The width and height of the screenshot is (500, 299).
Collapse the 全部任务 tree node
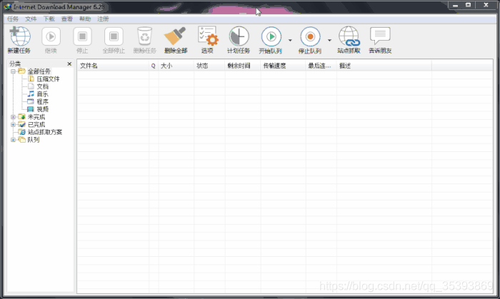click(x=13, y=71)
